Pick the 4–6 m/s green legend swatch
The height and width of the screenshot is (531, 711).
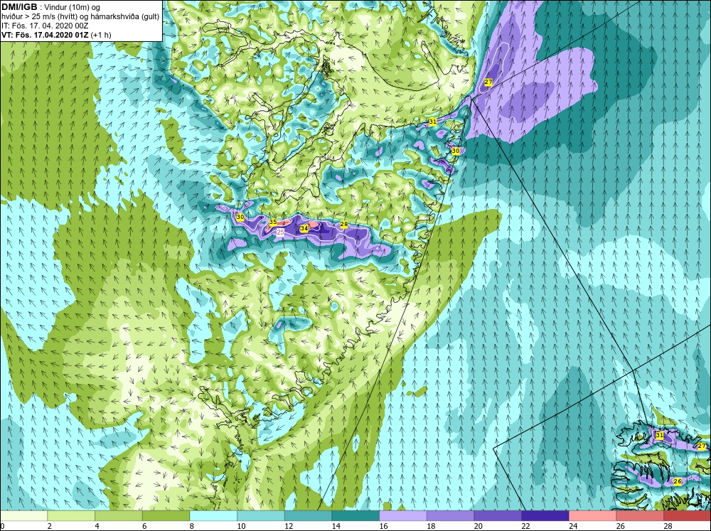point(118,516)
